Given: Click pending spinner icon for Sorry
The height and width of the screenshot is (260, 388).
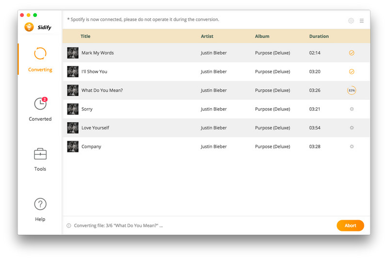Looking at the screenshot, I should [x=352, y=109].
